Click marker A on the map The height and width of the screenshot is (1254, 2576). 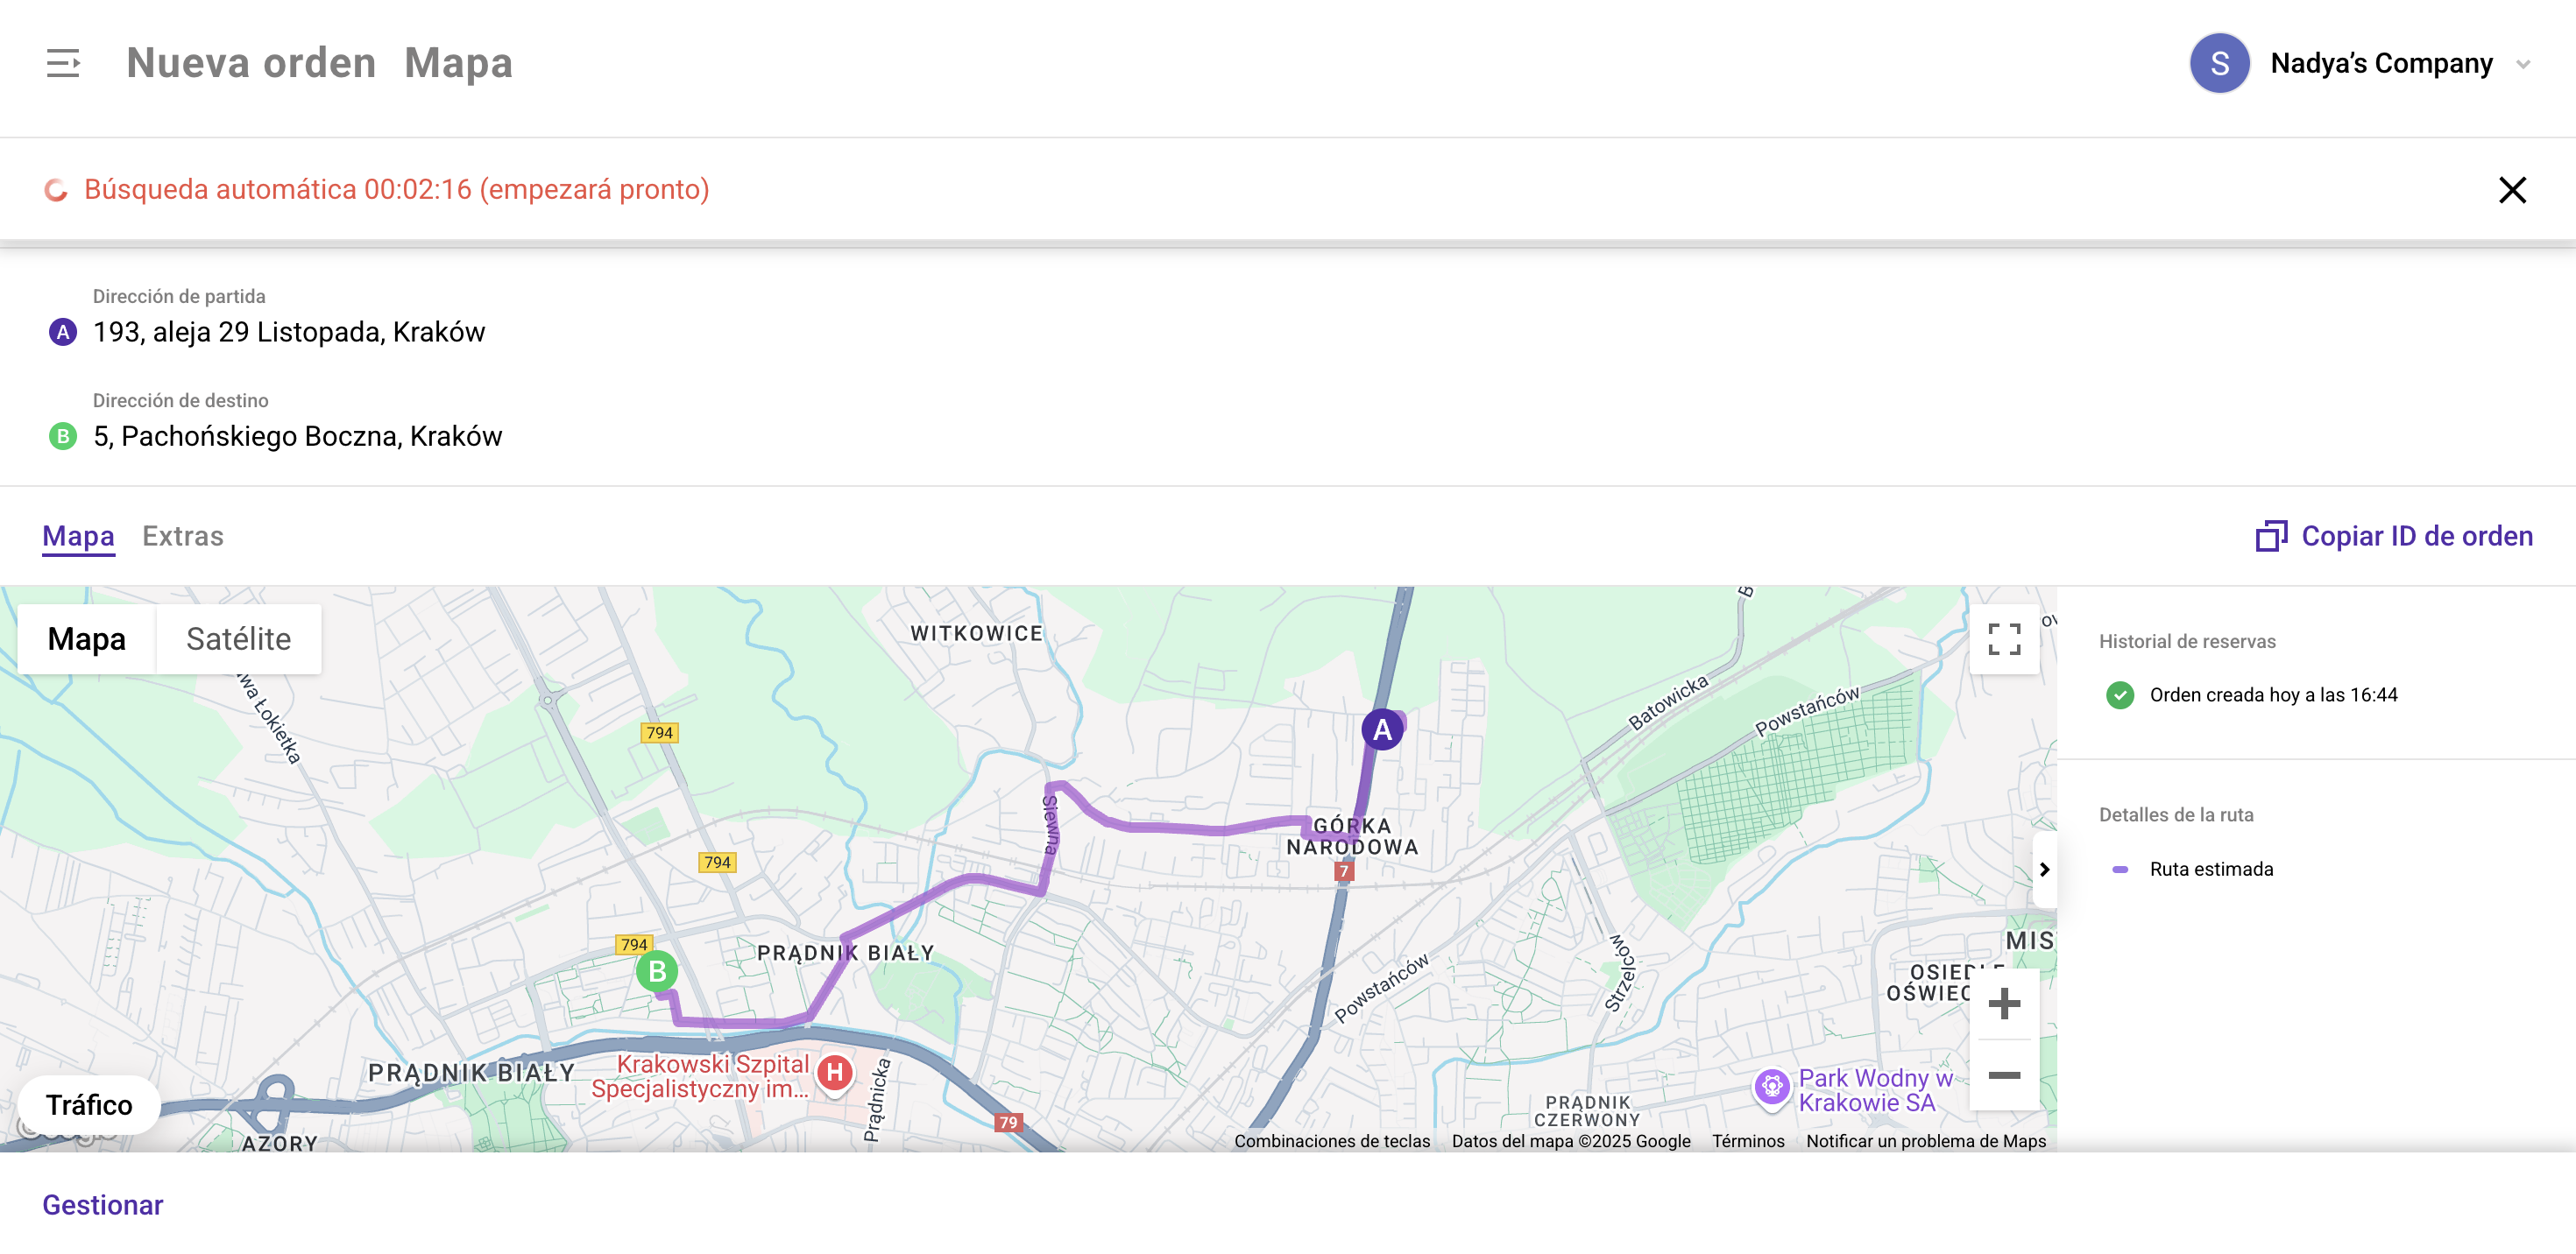pos(1382,730)
